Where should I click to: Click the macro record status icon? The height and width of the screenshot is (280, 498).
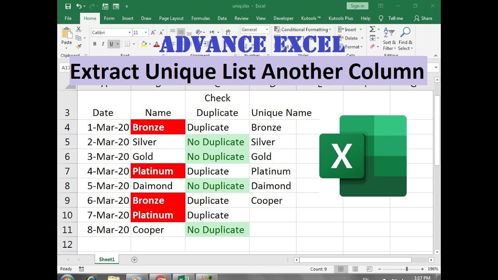pos(81,269)
